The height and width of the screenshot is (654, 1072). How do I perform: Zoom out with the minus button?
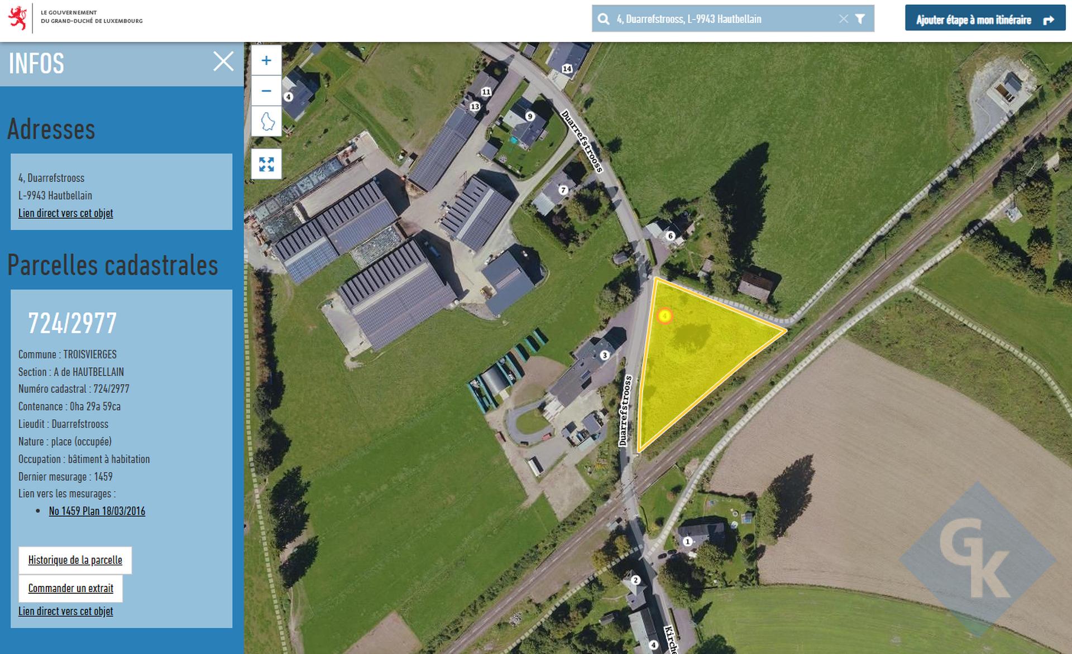[266, 91]
